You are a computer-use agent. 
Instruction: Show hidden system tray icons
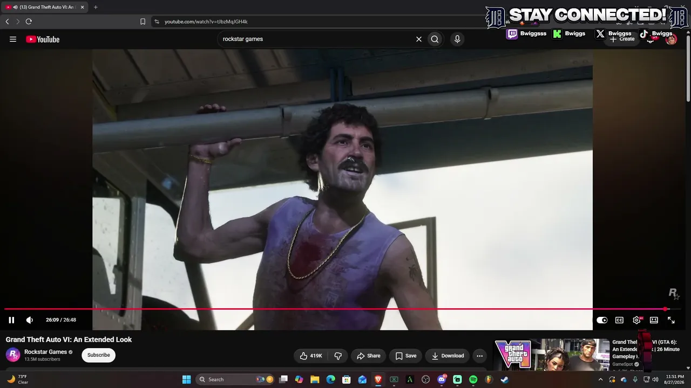click(x=600, y=379)
